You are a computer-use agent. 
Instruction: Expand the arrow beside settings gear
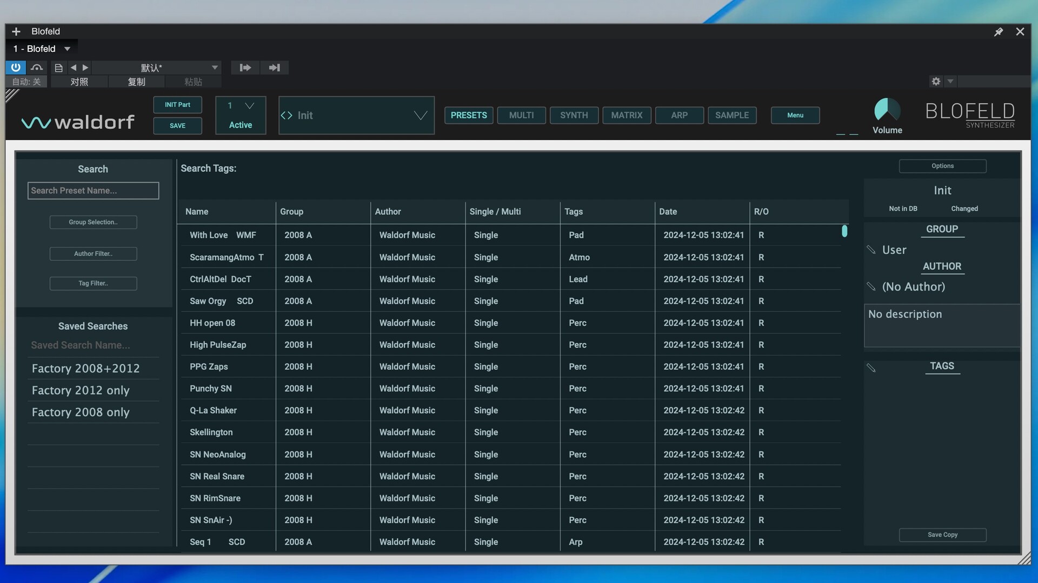point(950,81)
